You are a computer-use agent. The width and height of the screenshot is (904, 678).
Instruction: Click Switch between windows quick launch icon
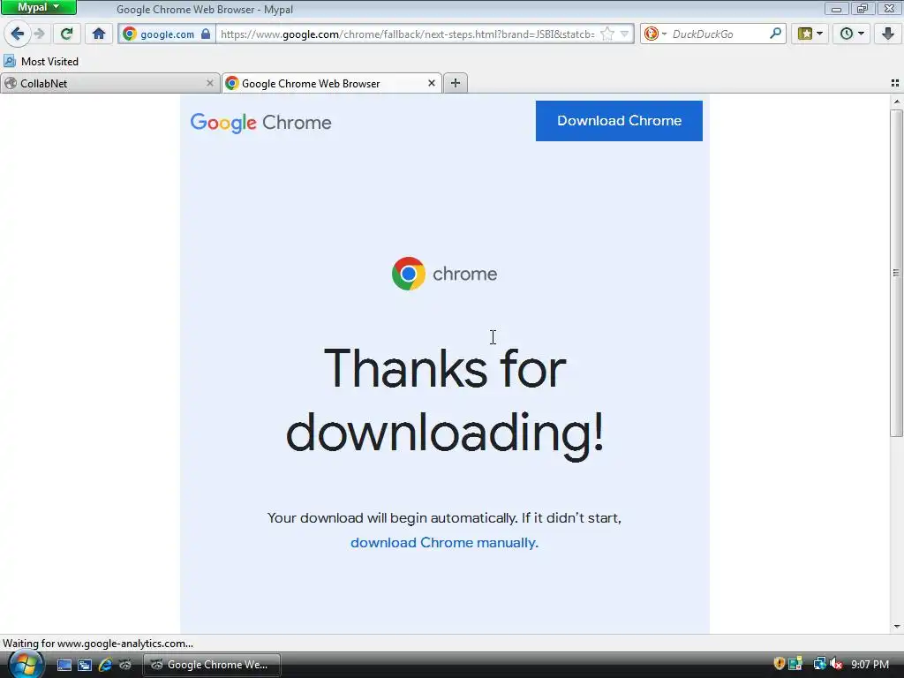point(85,665)
